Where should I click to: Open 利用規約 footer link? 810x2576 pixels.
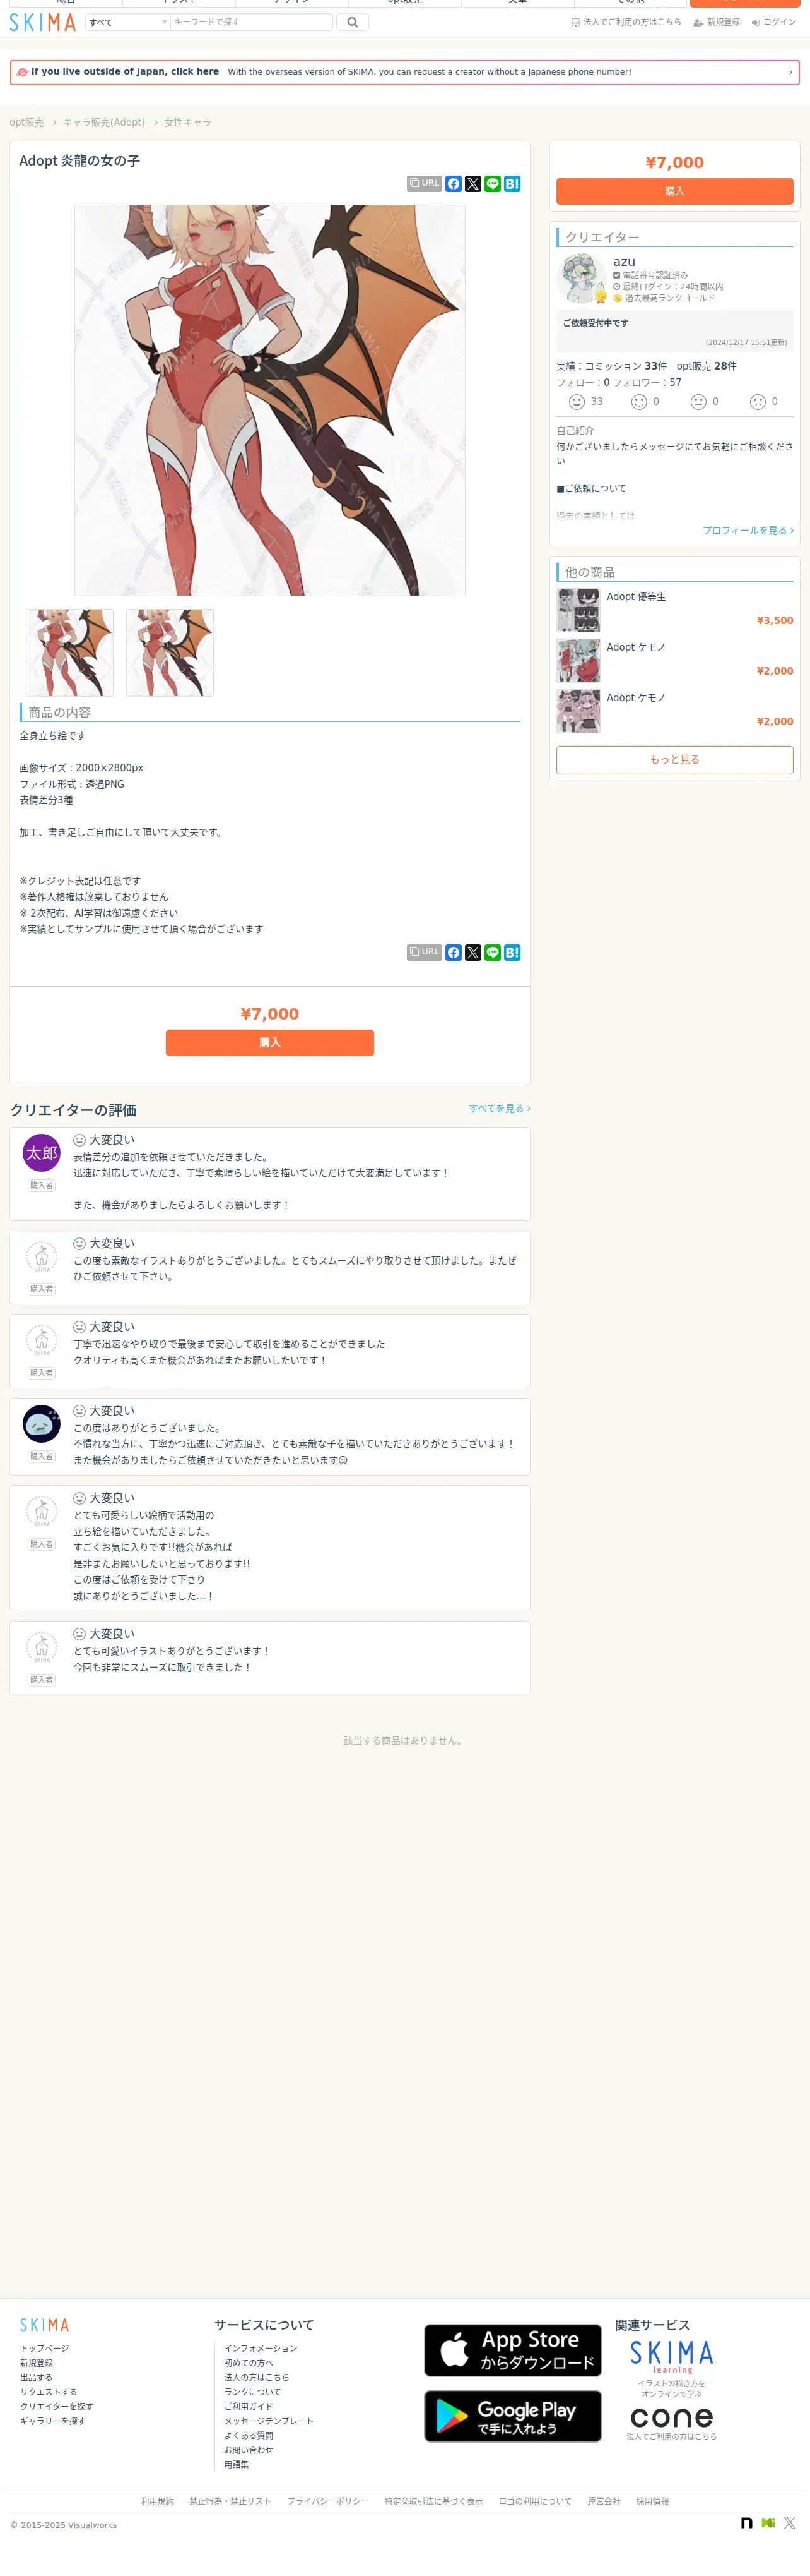pyautogui.click(x=157, y=2501)
